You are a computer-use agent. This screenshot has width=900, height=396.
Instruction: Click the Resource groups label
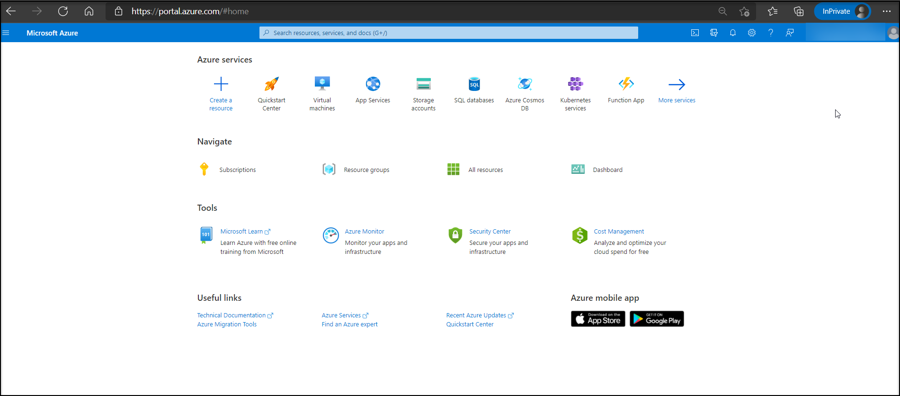click(366, 170)
